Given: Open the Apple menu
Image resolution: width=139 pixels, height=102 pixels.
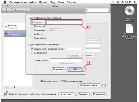Looking at the screenshot, I should point(5,2).
